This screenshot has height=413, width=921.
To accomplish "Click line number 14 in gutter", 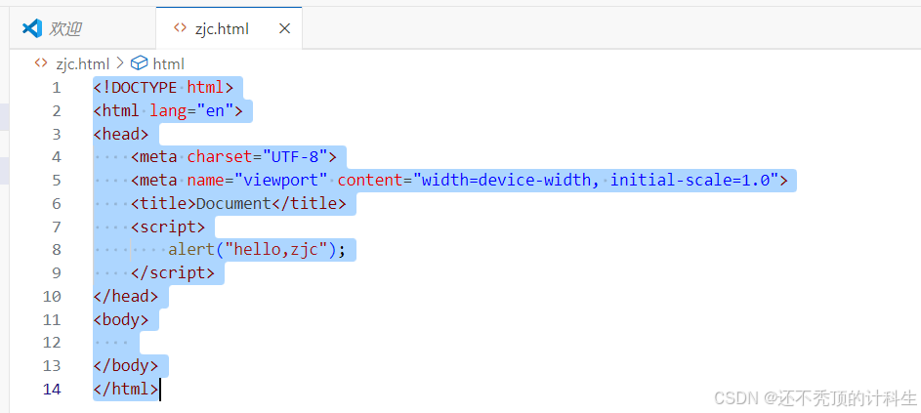I will coord(52,390).
